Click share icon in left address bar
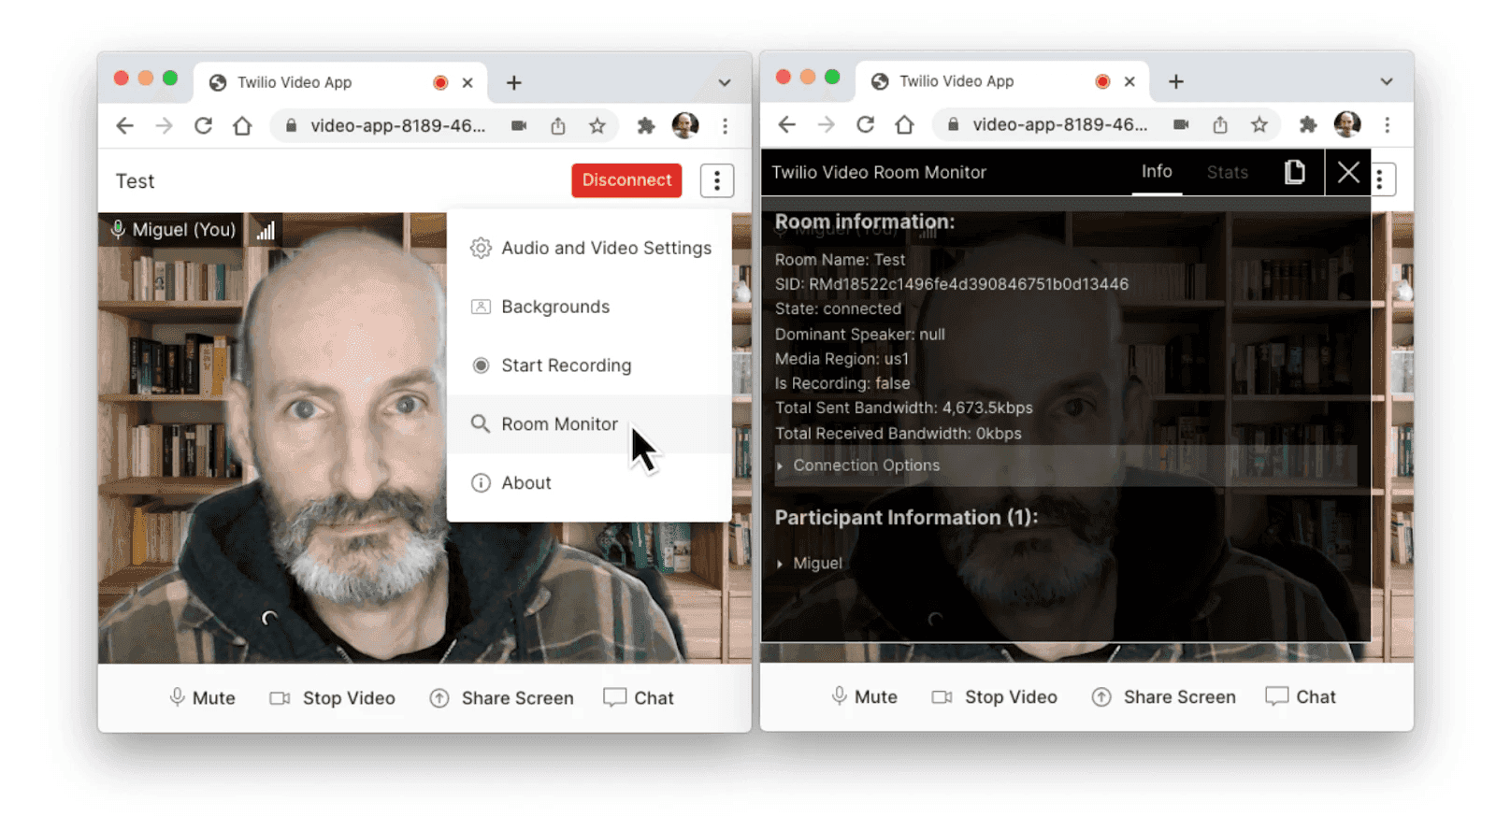1496x816 pixels. tap(558, 126)
